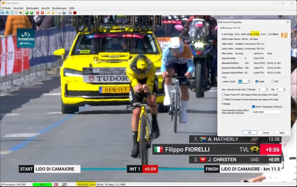Image resolution: width=297 pixels, height=187 pixels.
Task: Click the green forward arrow in the toolbar
Action: (31, 13)
